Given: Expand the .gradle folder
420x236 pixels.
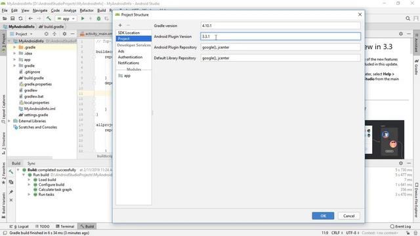Looking at the screenshot, I should pyautogui.click(x=14, y=47).
